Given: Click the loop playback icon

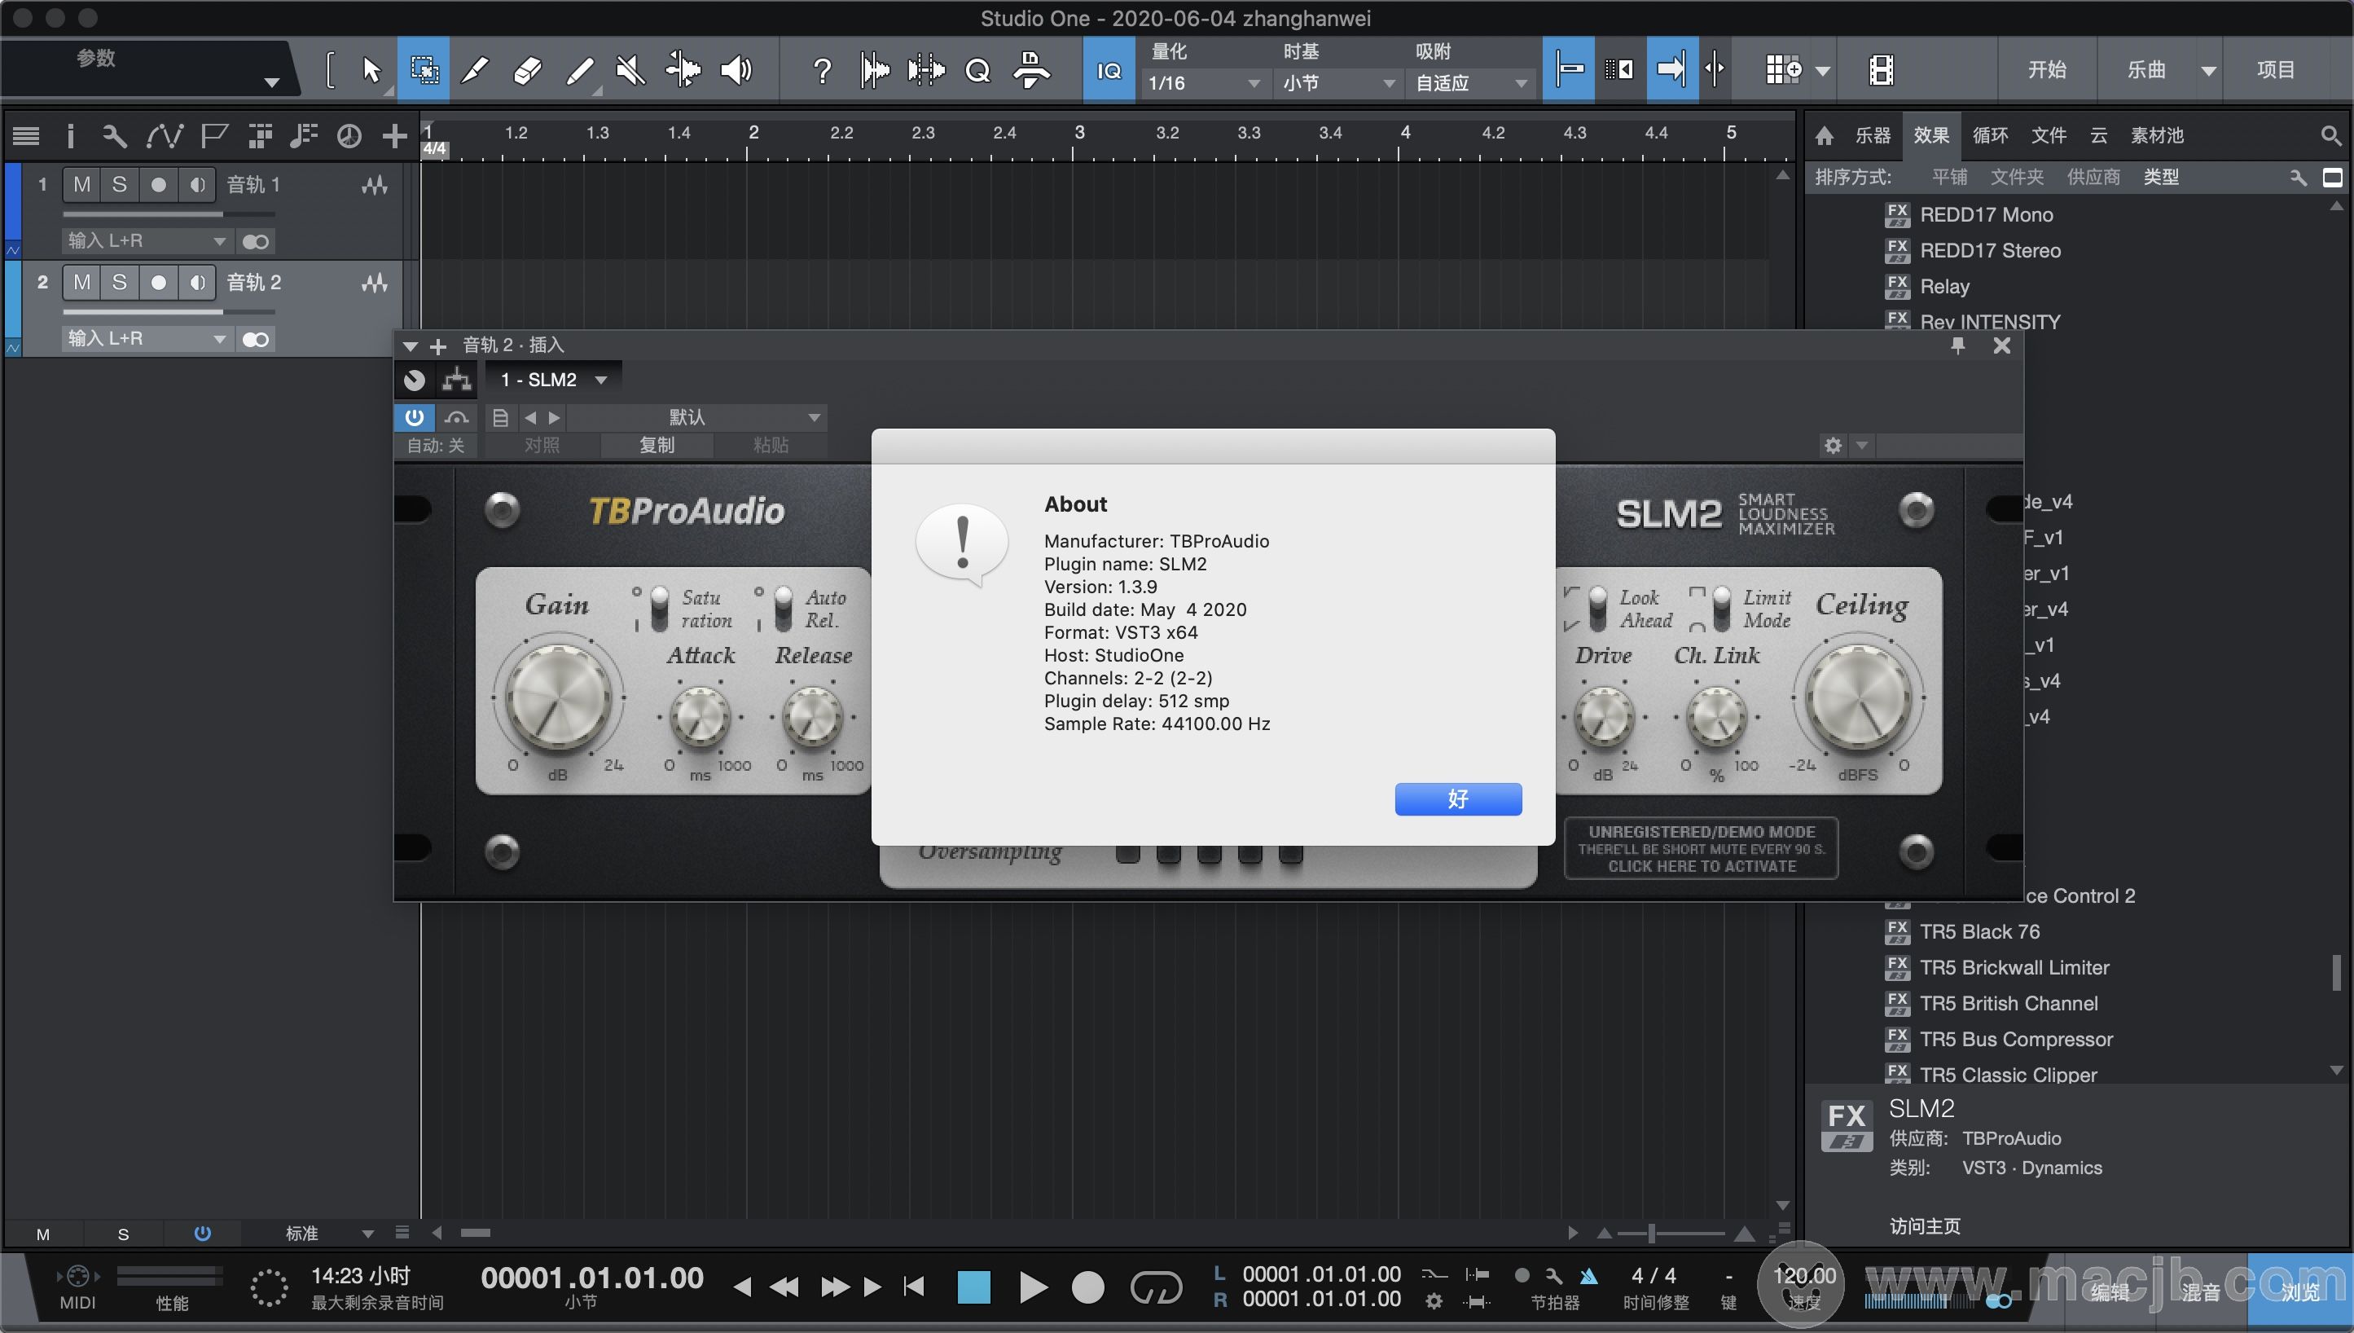Looking at the screenshot, I should pyautogui.click(x=1156, y=1287).
